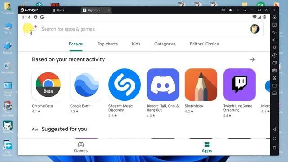
Task: Select the Sketchbook app icon
Action: pyautogui.click(x=201, y=85)
